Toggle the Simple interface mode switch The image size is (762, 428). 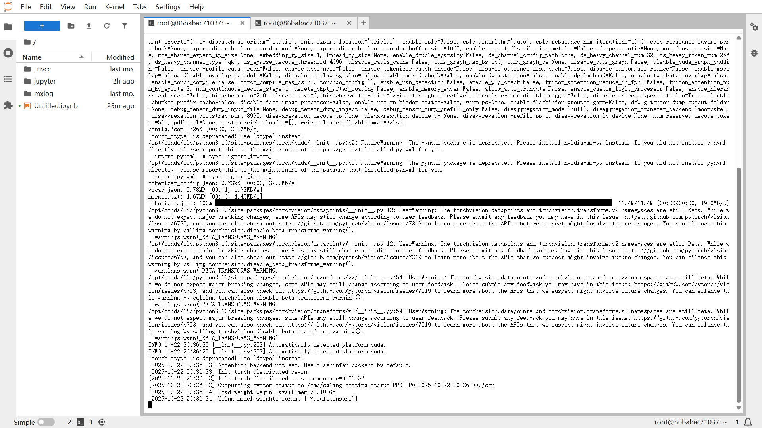[46, 422]
